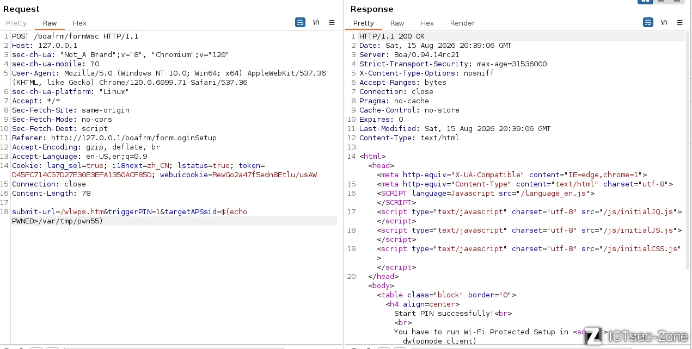
Task: Click the '<table class="block" border="0">' line
Action: point(446,295)
